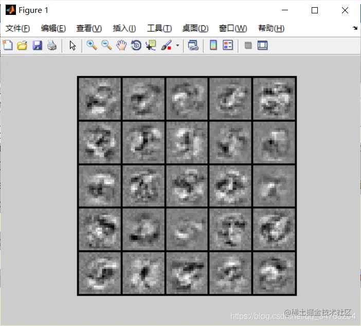Print the figure using the printer icon

(52, 45)
